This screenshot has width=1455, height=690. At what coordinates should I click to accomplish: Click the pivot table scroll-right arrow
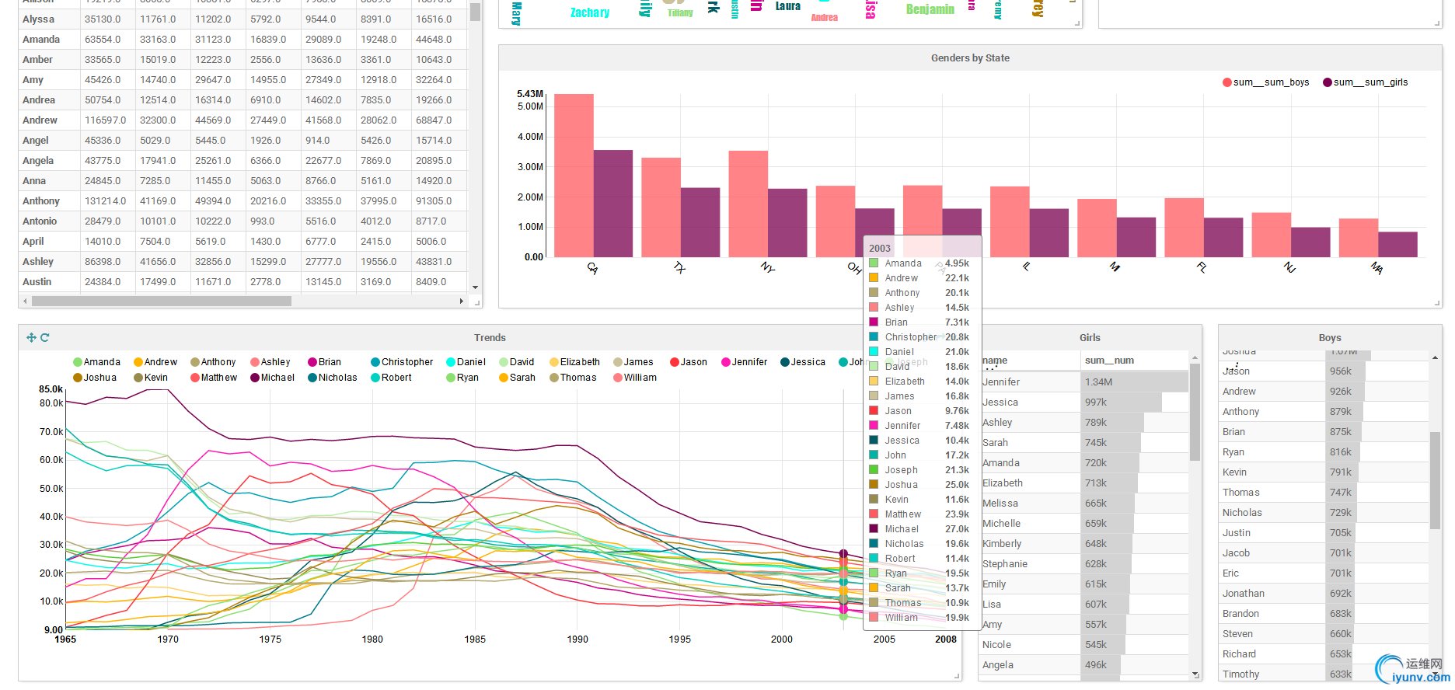click(462, 301)
